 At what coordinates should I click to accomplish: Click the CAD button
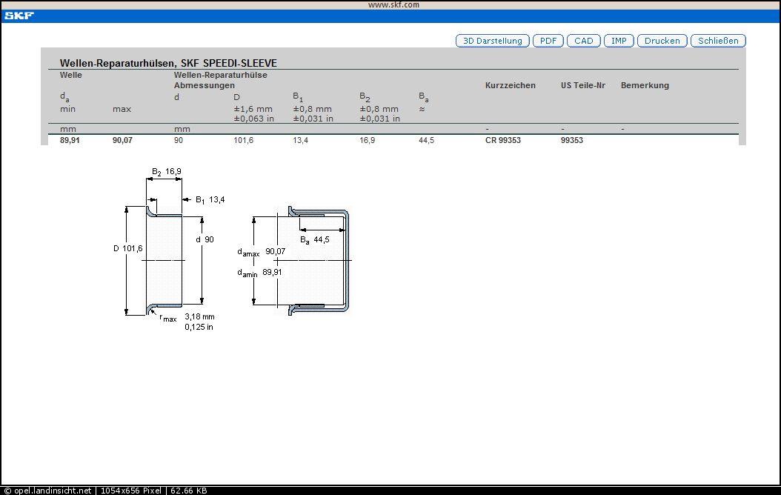pyautogui.click(x=584, y=41)
